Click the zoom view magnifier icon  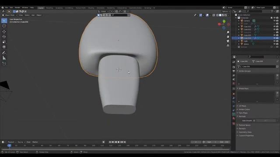228,32
